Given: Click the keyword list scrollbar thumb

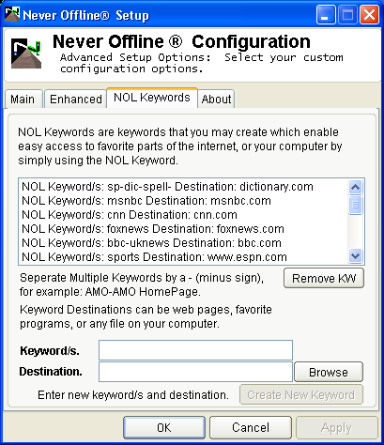Looking at the screenshot, I should [355, 205].
